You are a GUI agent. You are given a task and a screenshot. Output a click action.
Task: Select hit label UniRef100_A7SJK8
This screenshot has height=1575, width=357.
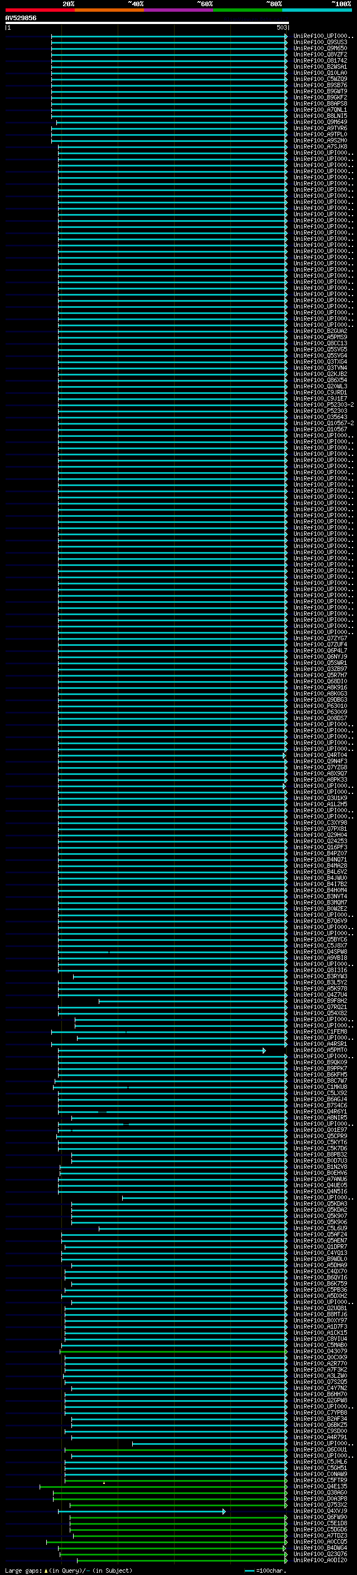pos(320,146)
